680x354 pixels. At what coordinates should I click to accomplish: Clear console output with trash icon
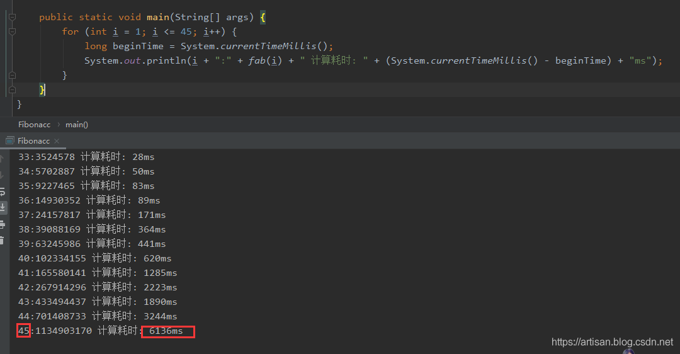3,240
